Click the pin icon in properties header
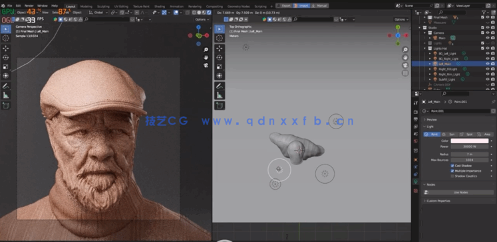497x242 pixels. [493, 101]
